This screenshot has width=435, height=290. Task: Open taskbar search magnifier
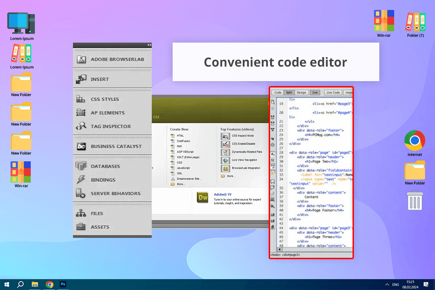pyautogui.click(x=20, y=285)
